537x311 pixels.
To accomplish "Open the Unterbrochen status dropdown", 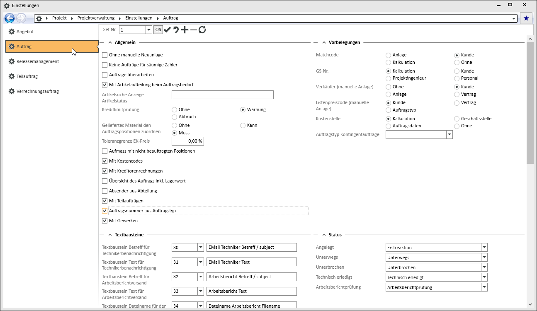I will coord(484,267).
